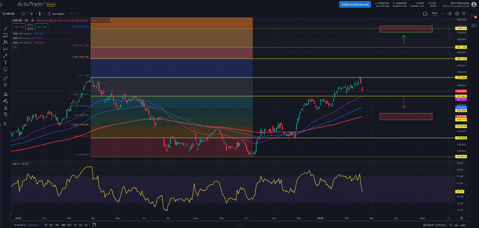Viewport: 479px width, 228px height.
Task: Toggle percent scale on price axis
Action: pyautogui.click(x=451, y=225)
